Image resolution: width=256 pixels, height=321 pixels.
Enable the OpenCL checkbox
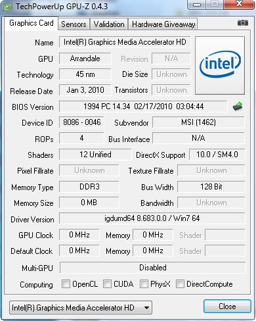click(66, 284)
